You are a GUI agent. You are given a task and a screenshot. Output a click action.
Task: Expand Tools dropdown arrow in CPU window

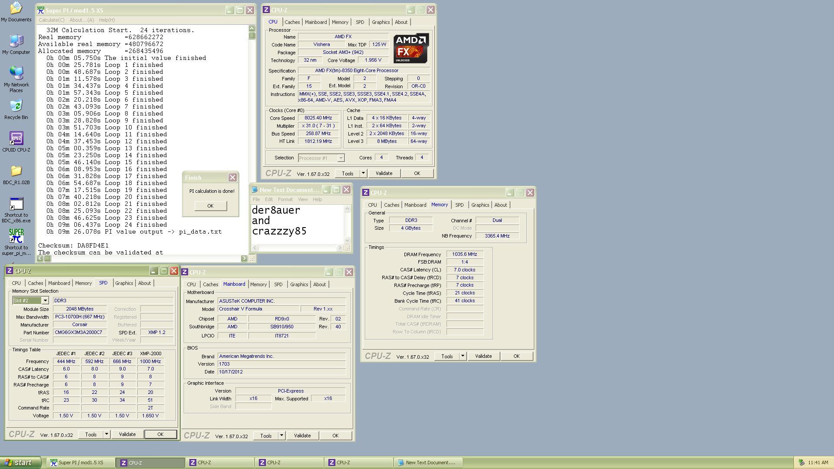(363, 173)
